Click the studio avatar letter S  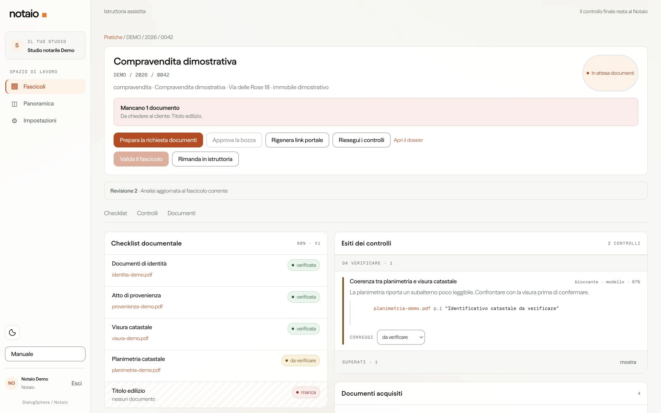click(17, 45)
